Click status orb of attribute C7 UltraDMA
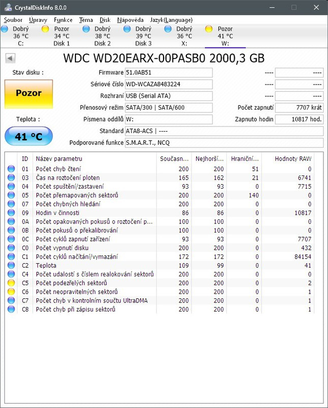 pyautogui.click(x=11, y=300)
